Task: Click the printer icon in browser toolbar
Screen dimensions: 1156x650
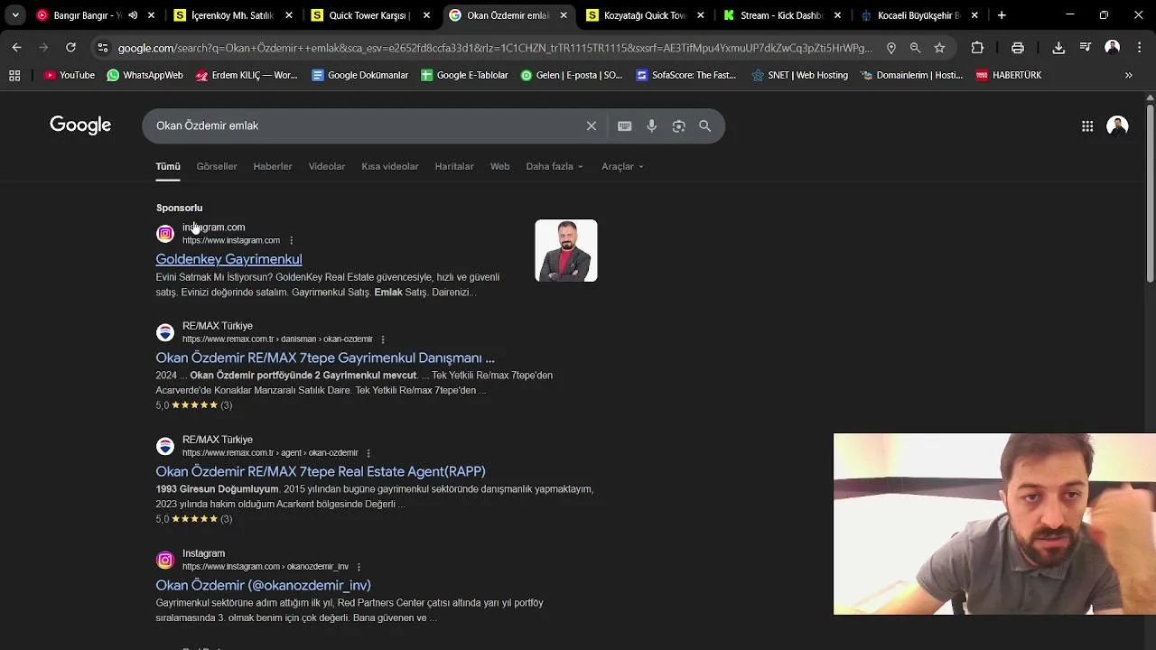Action: coord(1018,48)
